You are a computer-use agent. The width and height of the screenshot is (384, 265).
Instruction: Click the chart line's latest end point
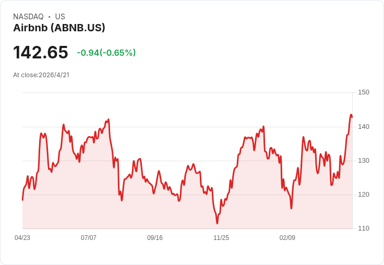click(x=352, y=117)
